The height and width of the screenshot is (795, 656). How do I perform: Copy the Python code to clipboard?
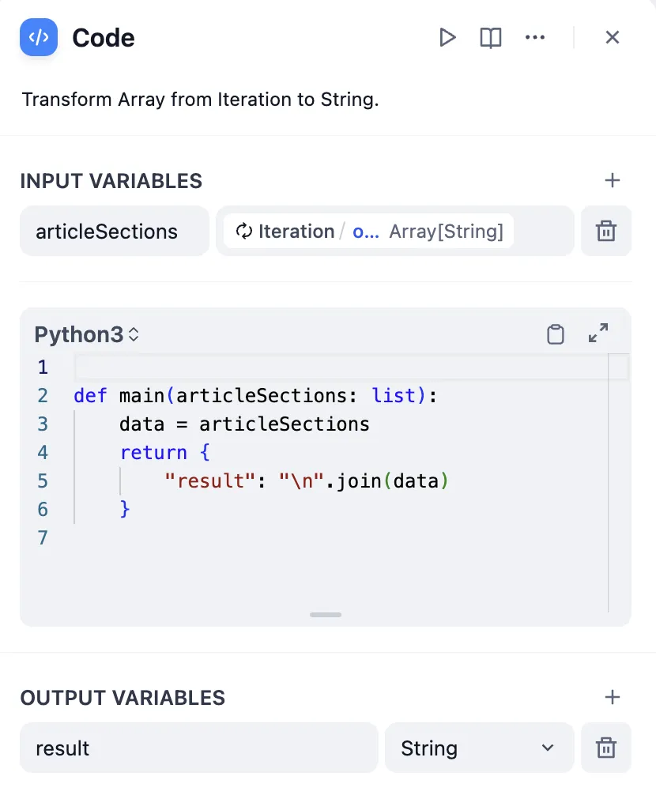pos(556,334)
